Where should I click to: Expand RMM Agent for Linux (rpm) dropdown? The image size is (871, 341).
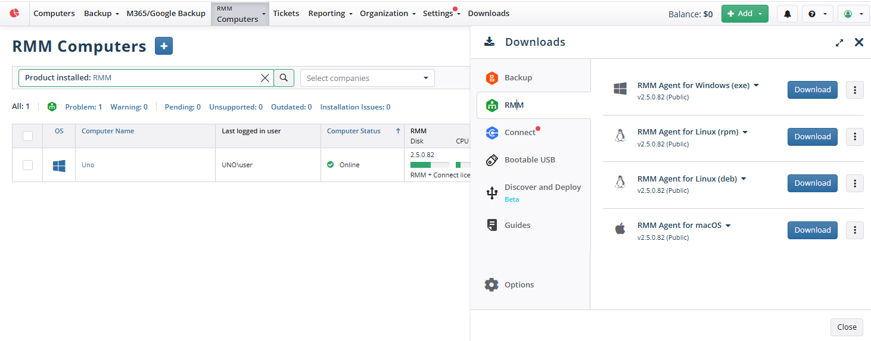[745, 132]
